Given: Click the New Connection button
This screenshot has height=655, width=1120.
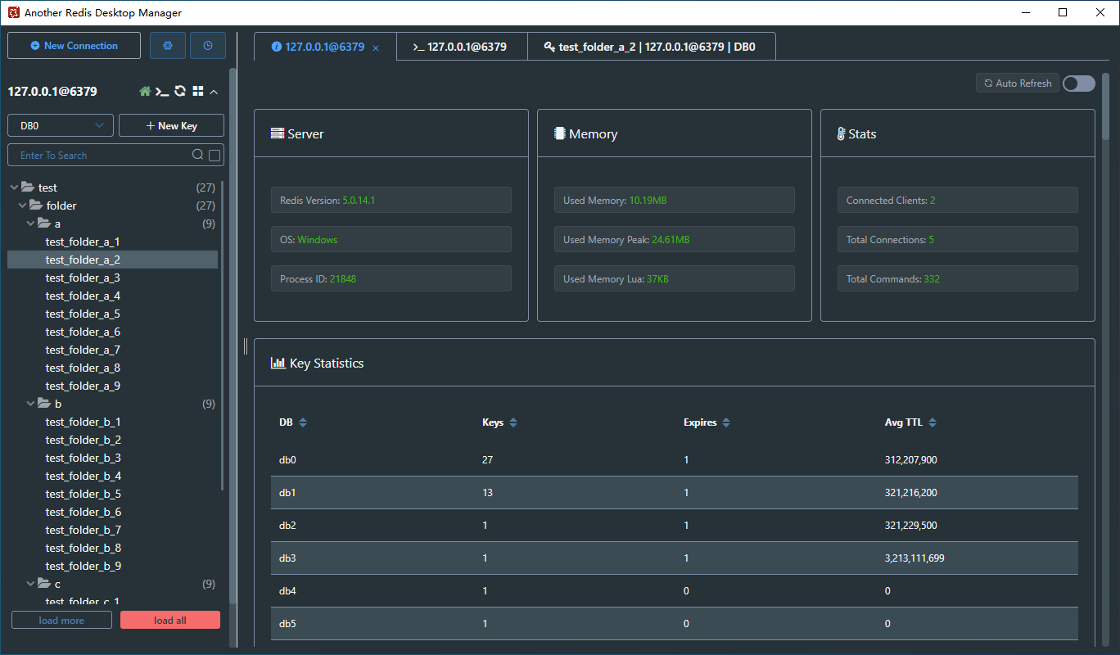Looking at the screenshot, I should [74, 46].
